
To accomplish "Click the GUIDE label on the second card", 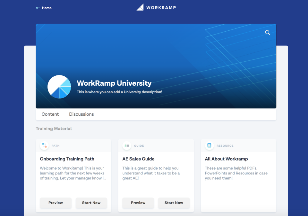I will pos(139,146).
